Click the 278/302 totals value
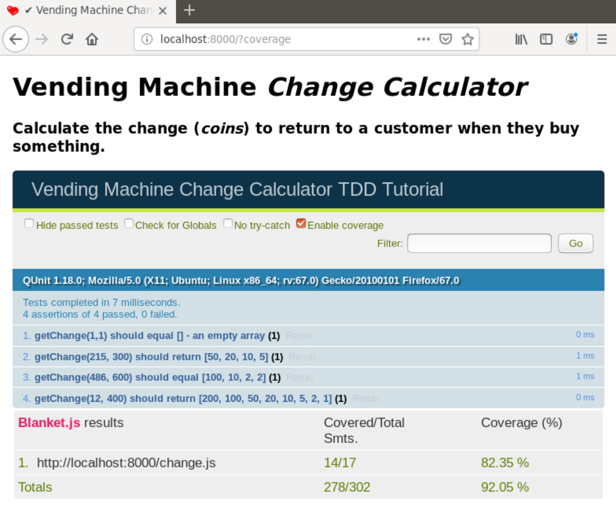 tap(347, 487)
